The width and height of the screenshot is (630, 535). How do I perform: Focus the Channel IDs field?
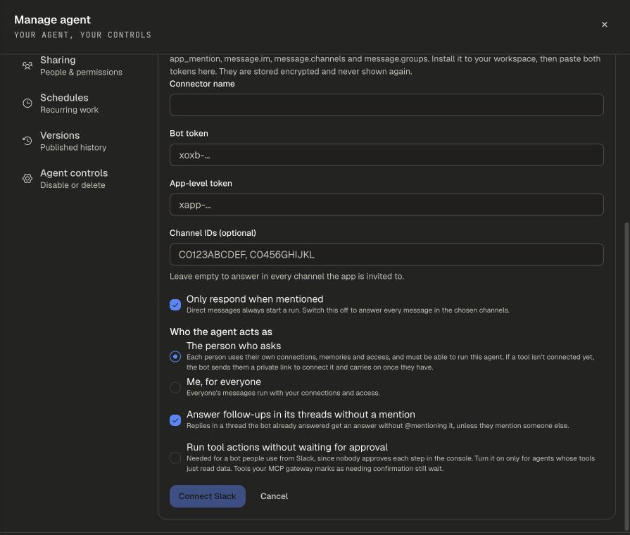(x=386, y=254)
